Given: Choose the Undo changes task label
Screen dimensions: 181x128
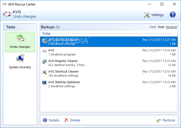Looking at the screenshot, I should pyautogui.click(x=20, y=47).
